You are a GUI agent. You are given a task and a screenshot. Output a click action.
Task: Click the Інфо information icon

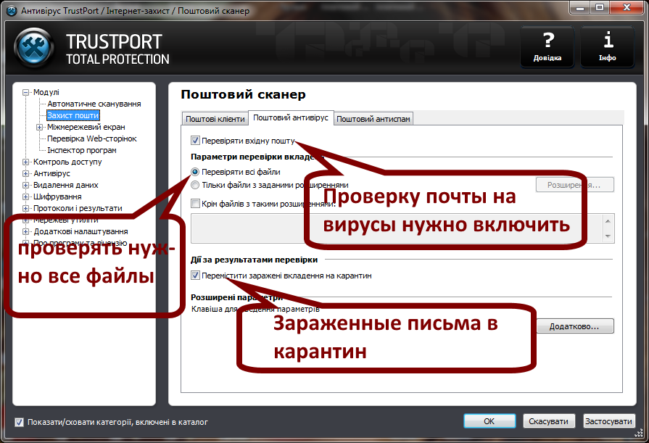608,46
